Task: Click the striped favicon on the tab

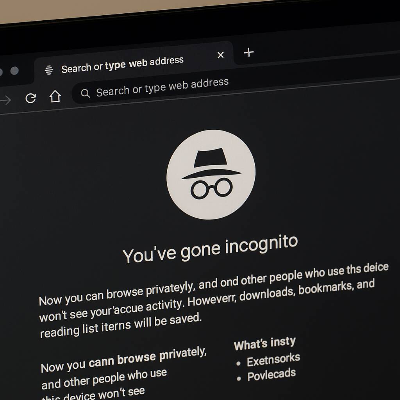Action: 49,70
